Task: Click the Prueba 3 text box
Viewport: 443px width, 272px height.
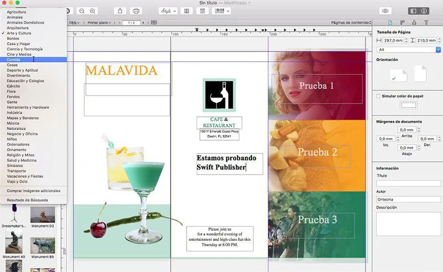Action: (x=317, y=225)
